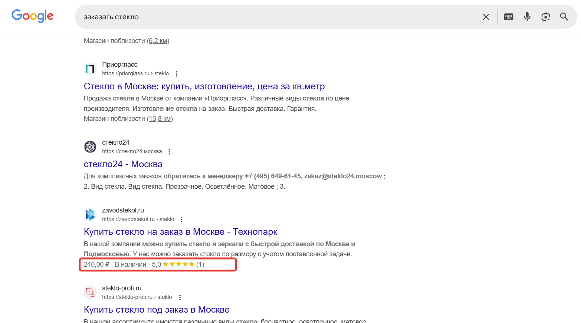Open more options for zavodstekol.ru result
The width and height of the screenshot is (581, 323).
(x=181, y=220)
